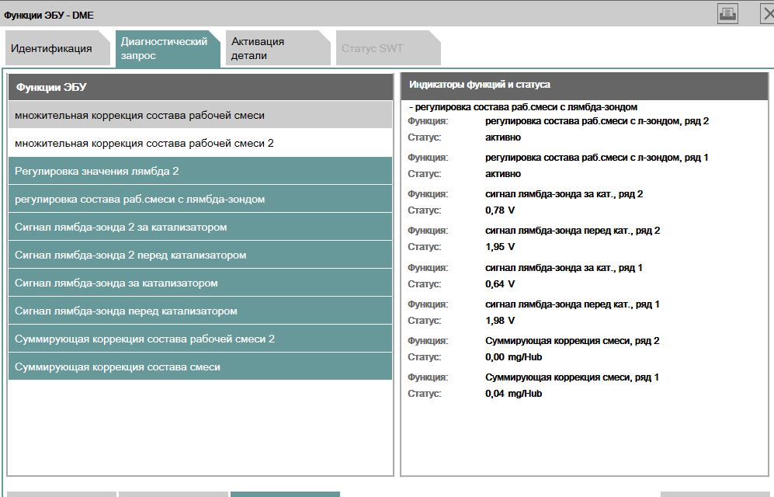This screenshot has width=774, height=497.
Task: Toggle регулировка состава раб.смеси с лямбда-зондом row
Action: coord(200,199)
